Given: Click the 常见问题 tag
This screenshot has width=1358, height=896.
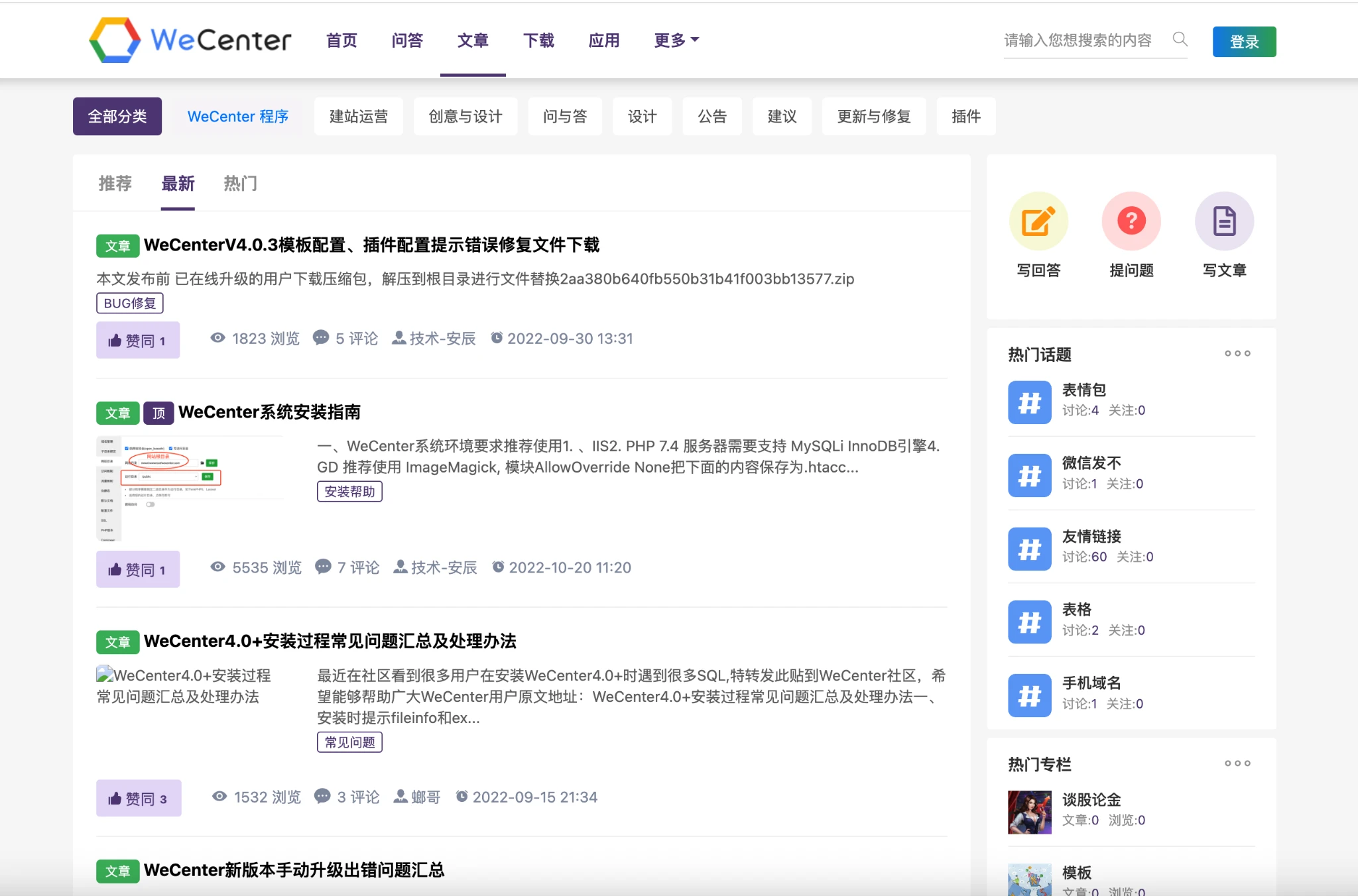Looking at the screenshot, I should pos(349,742).
